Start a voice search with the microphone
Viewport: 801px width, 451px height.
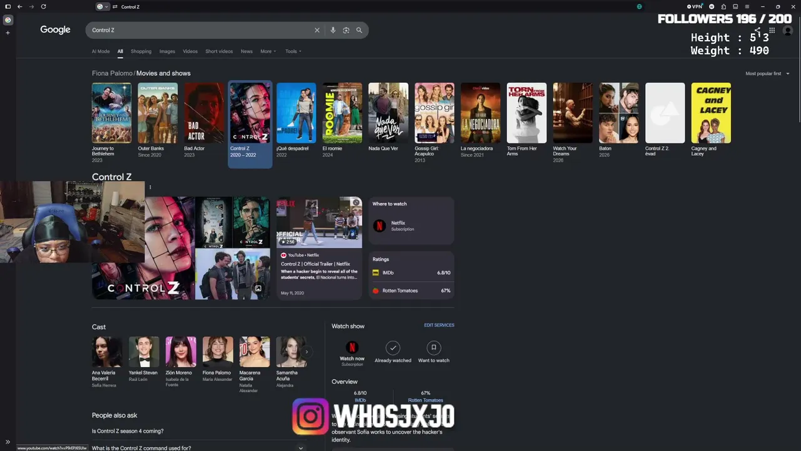pos(333,30)
